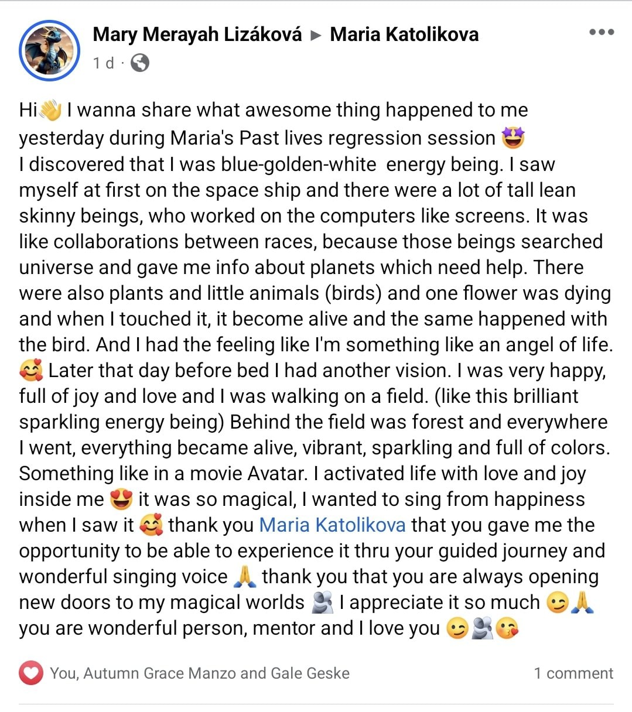Image resolution: width=632 pixels, height=712 pixels.
Task: Click smiling-hearts emoji before "Later that day"
Action: [x=31, y=371]
